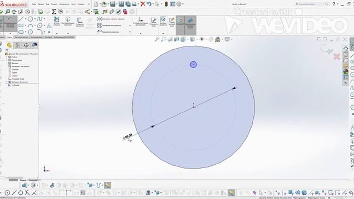Select the Line sketch tool
Image resolution: width=354 pixels, height=199 pixels.
click(21, 19)
